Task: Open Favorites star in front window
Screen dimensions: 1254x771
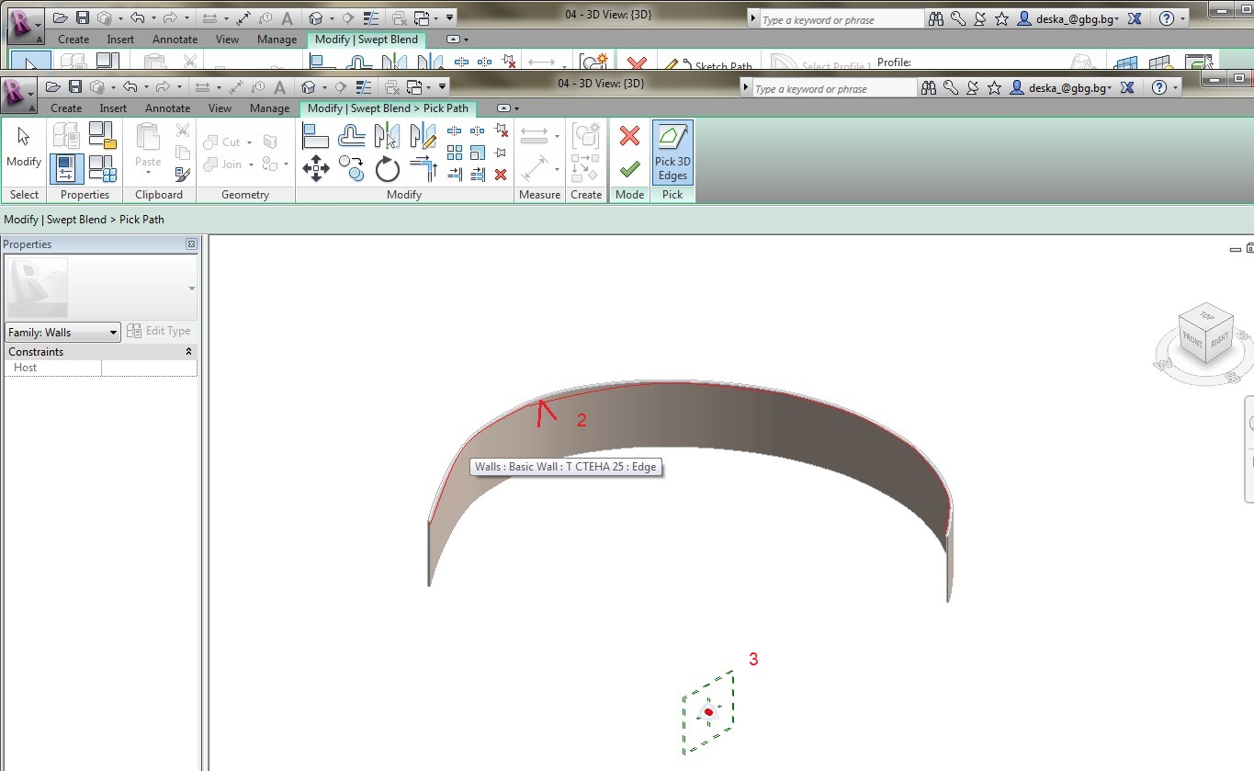Action: click(994, 88)
